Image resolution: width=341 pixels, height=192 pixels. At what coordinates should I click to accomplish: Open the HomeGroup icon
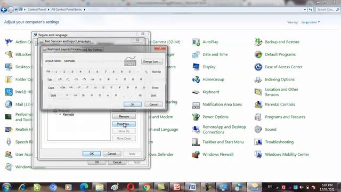pos(196,79)
